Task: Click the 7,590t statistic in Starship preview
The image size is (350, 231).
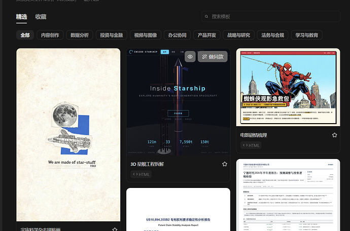Action: [186, 142]
